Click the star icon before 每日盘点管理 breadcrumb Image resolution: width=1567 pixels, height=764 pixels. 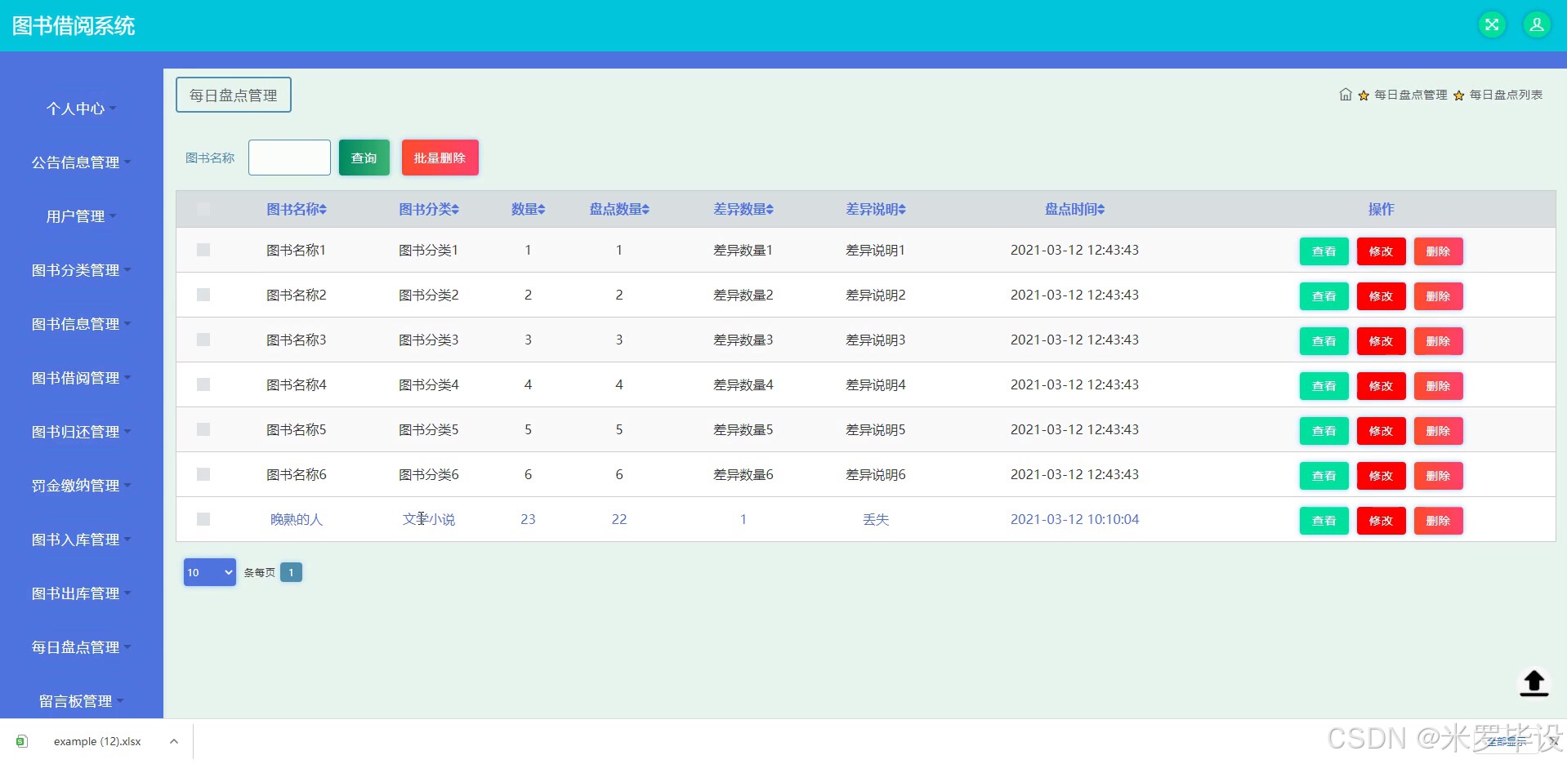click(x=1364, y=95)
